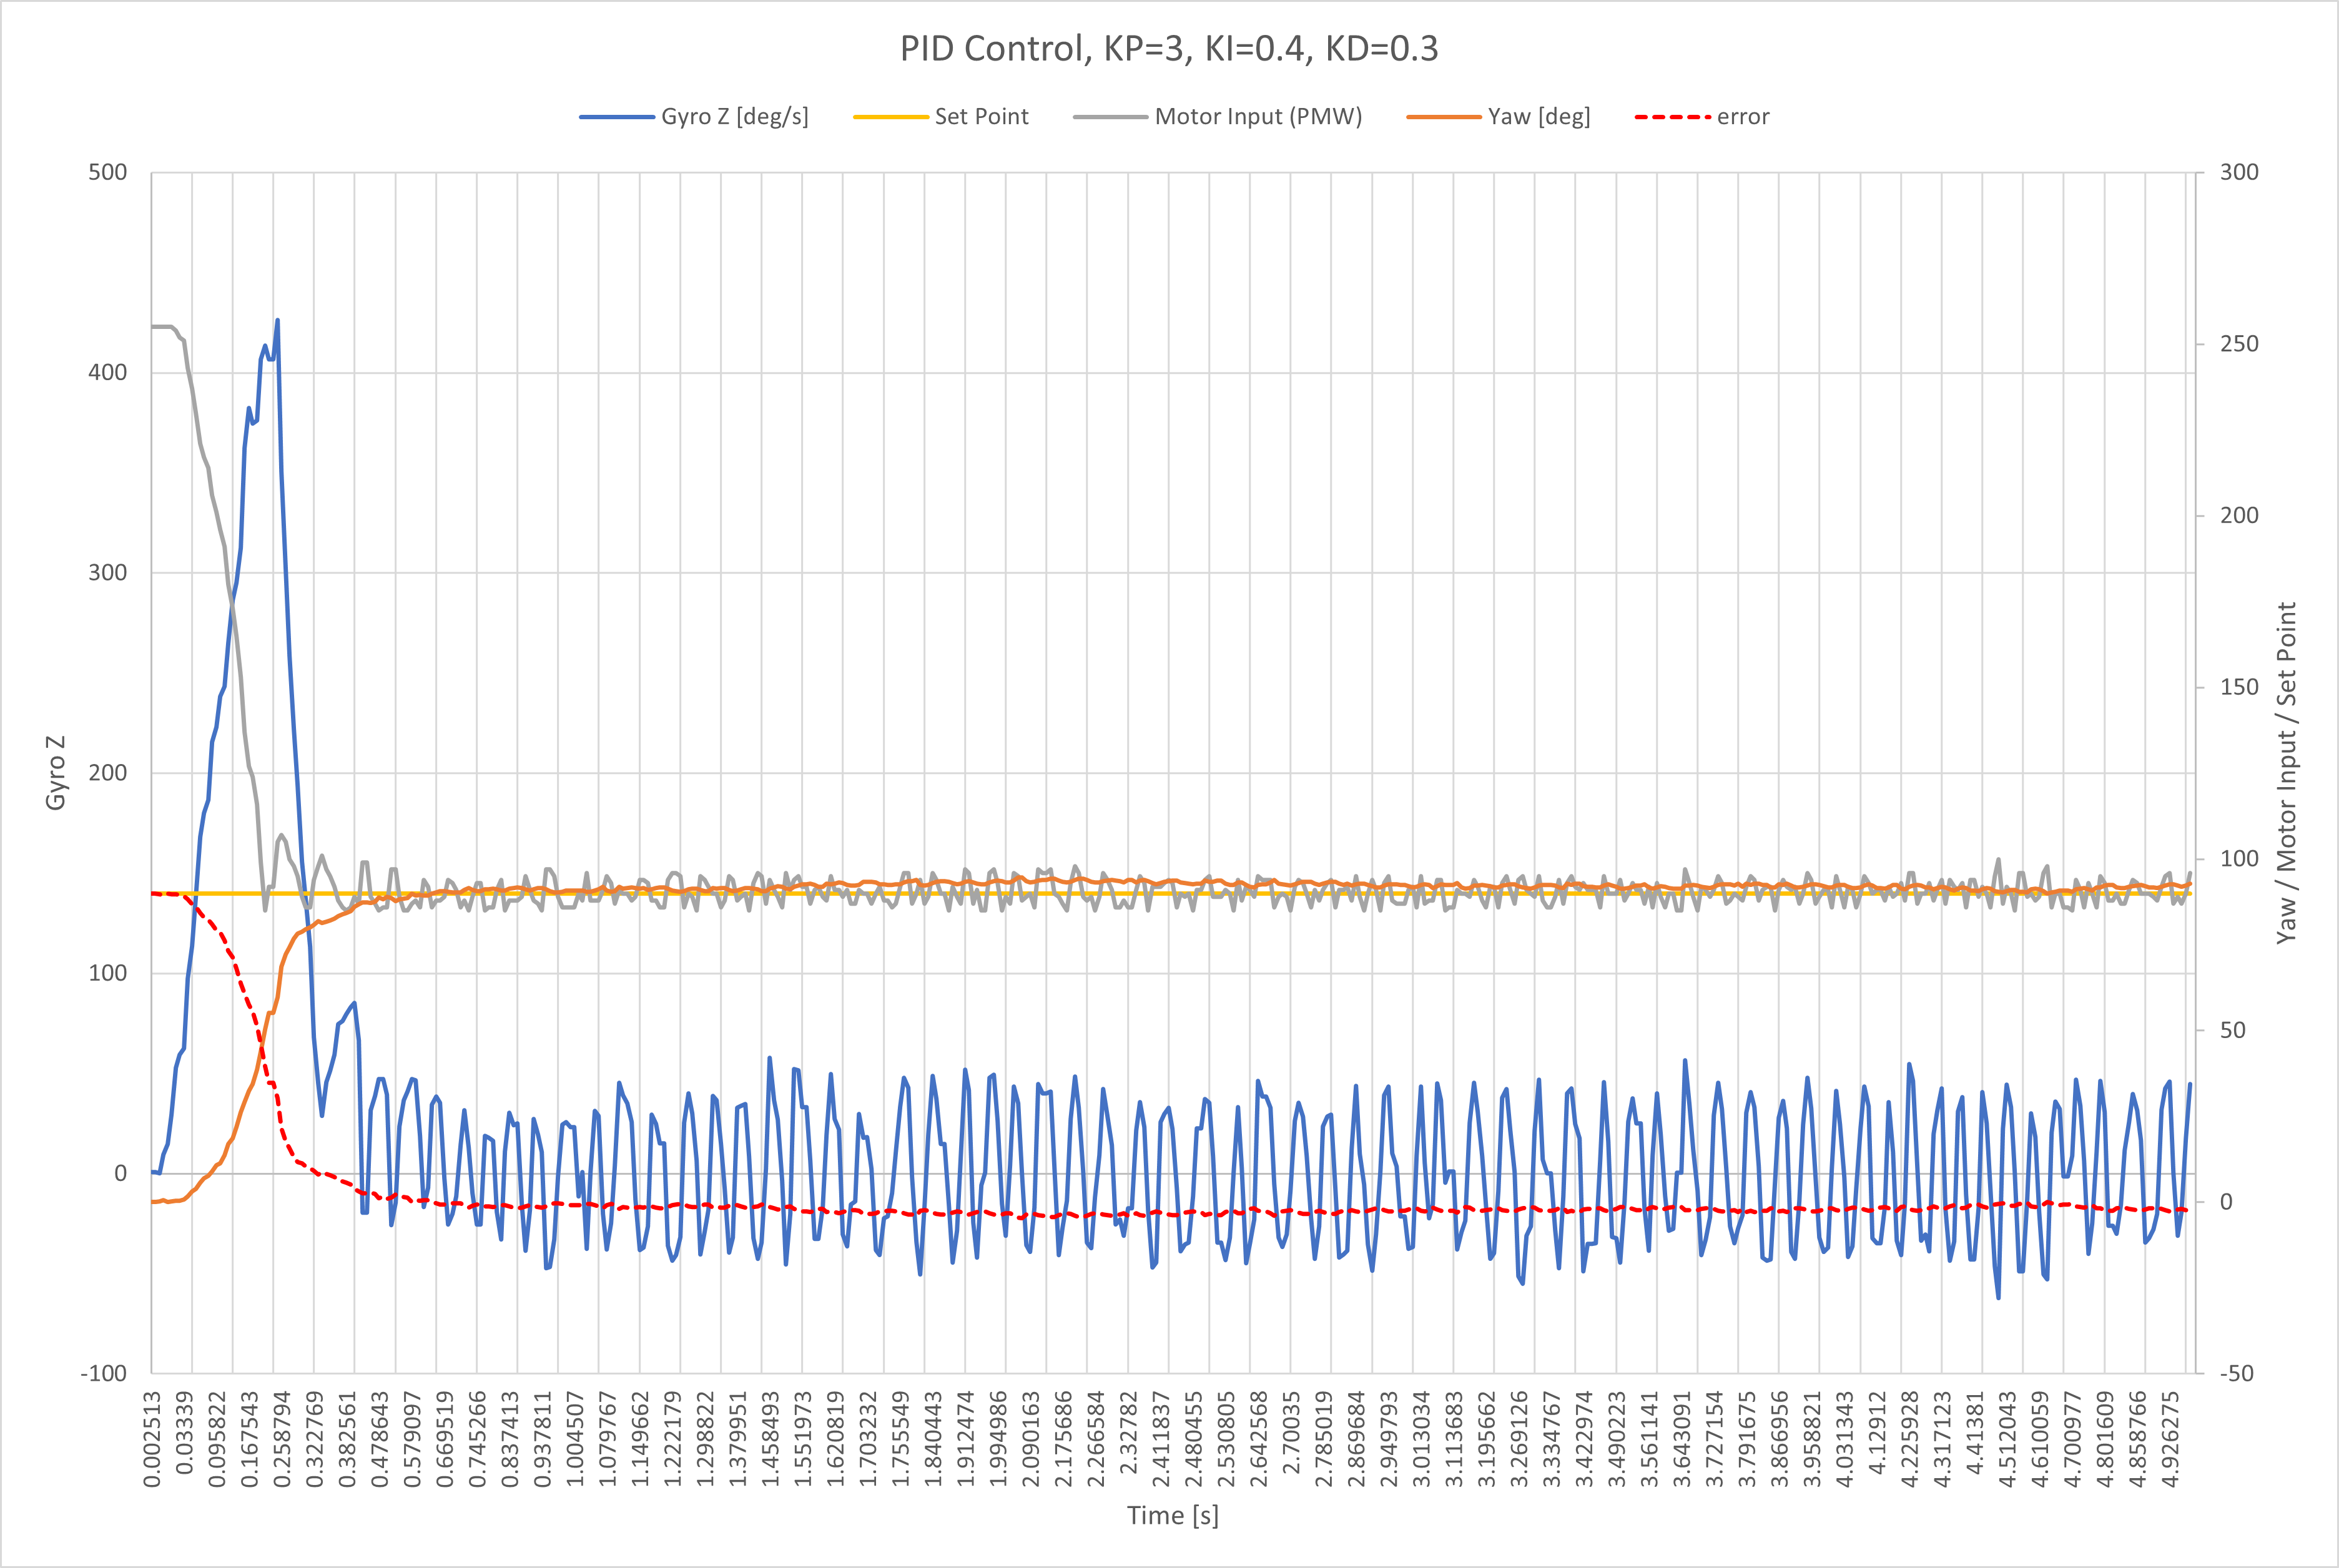Click the 400 tick label on Gyro Z axis
Viewport: 2339px width, 1568px height.
[108, 372]
